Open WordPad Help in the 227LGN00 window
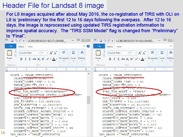Viewport: 183px width, 137px height. 88,46
